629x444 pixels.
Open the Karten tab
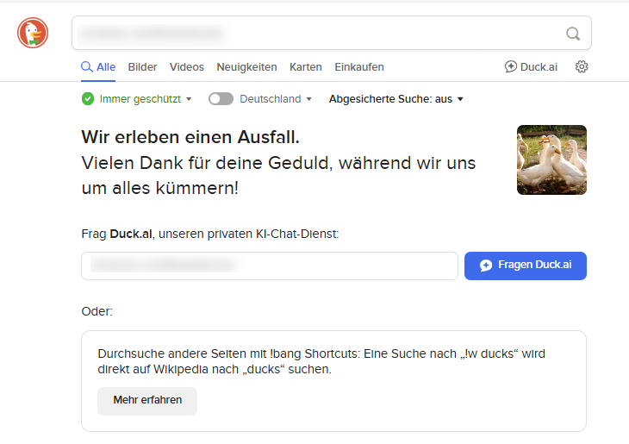pos(306,67)
